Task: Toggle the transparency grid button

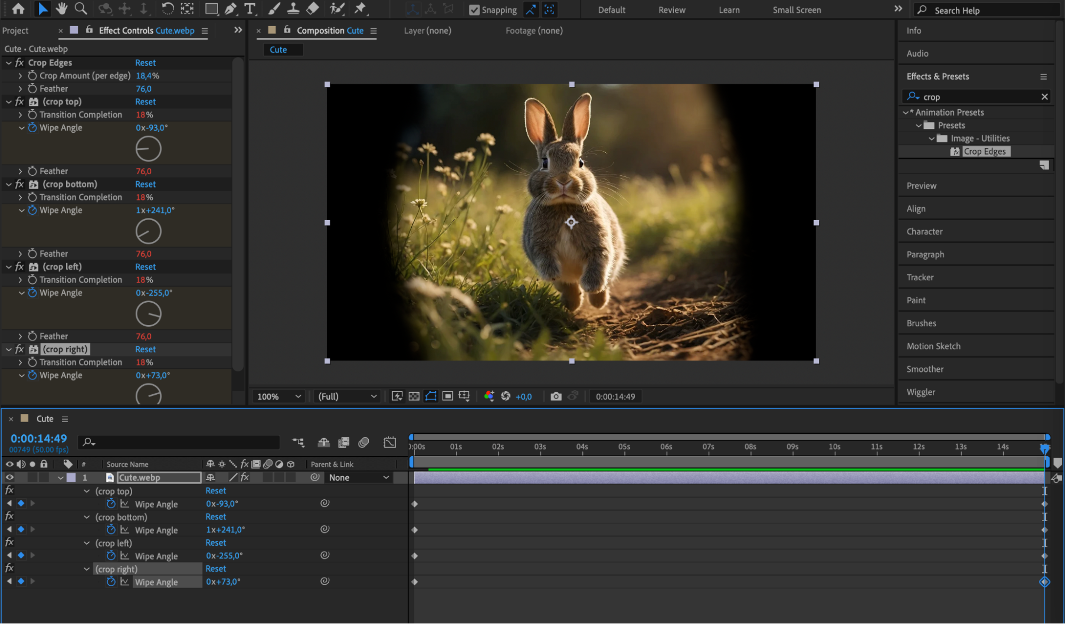Action: (414, 396)
